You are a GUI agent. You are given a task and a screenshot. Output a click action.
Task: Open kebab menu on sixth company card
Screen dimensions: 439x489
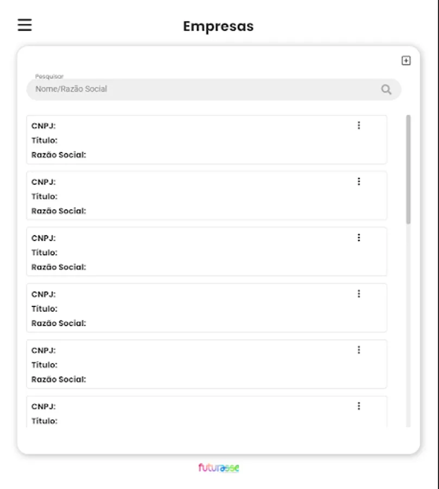(x=359, y=406)
